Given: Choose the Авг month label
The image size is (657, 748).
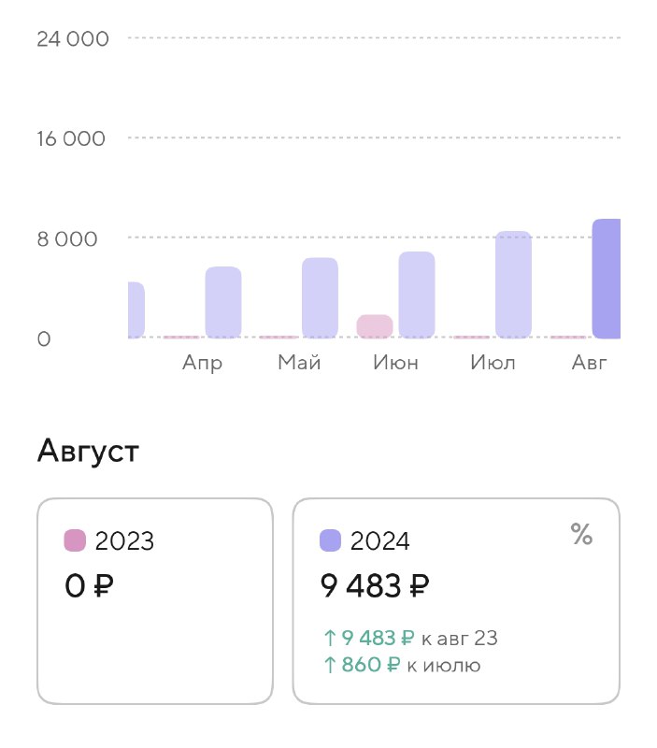Looking at the screenshot, I should [x=590, y=363].
